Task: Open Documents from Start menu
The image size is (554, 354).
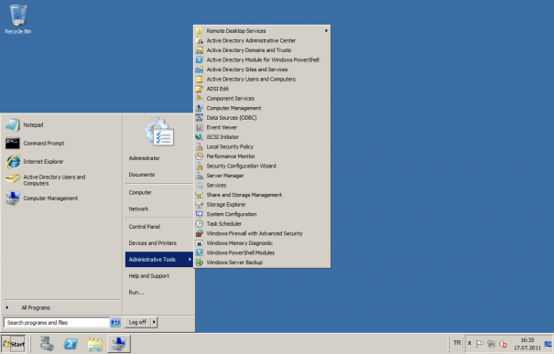Action: click(142, 175)
